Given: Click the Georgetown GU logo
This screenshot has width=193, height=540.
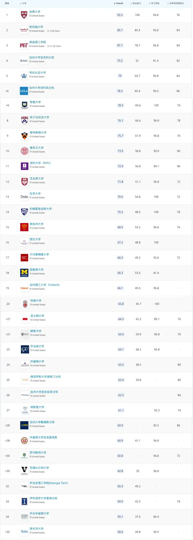Looking at the screenshot, I should pos(25,349).
